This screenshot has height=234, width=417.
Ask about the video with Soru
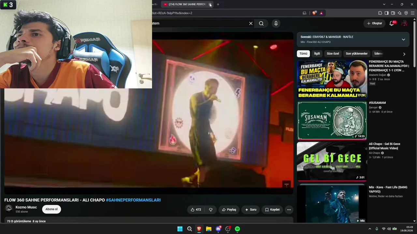[x=251, y=210]
